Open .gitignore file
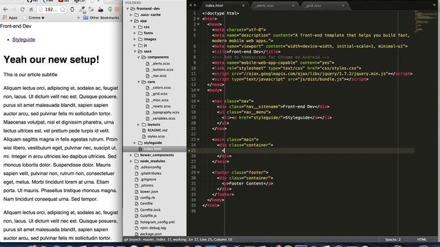 pos(148,180)
